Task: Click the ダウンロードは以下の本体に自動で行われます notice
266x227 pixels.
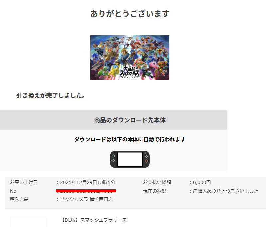Action: click(130, 139)
